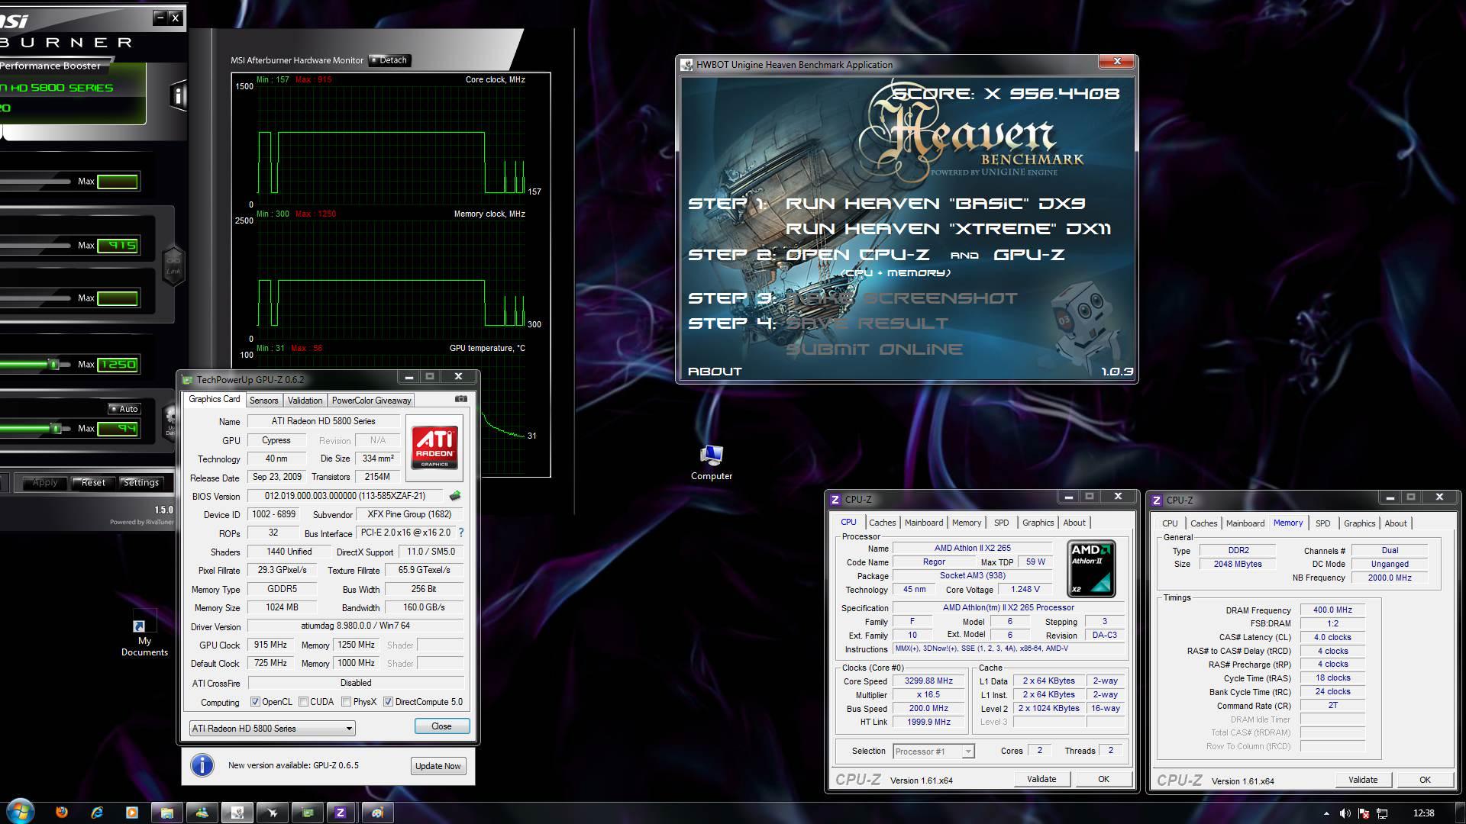Toggle the DirectCompute 5.0 checkbox
Image resolution: width=1466 pixels, height=824 pixels.
click(389, 702)
